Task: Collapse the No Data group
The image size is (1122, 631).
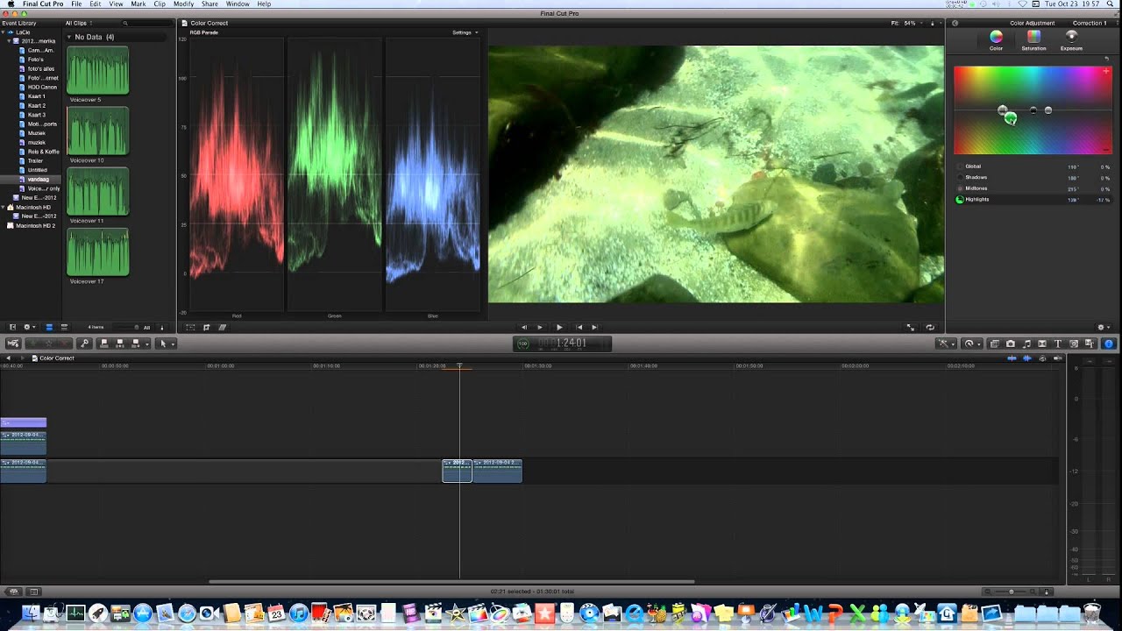Action: coord(70,38)
